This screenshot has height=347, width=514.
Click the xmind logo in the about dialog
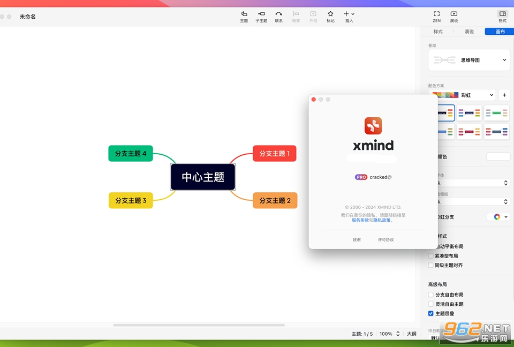tap(373, 126)
